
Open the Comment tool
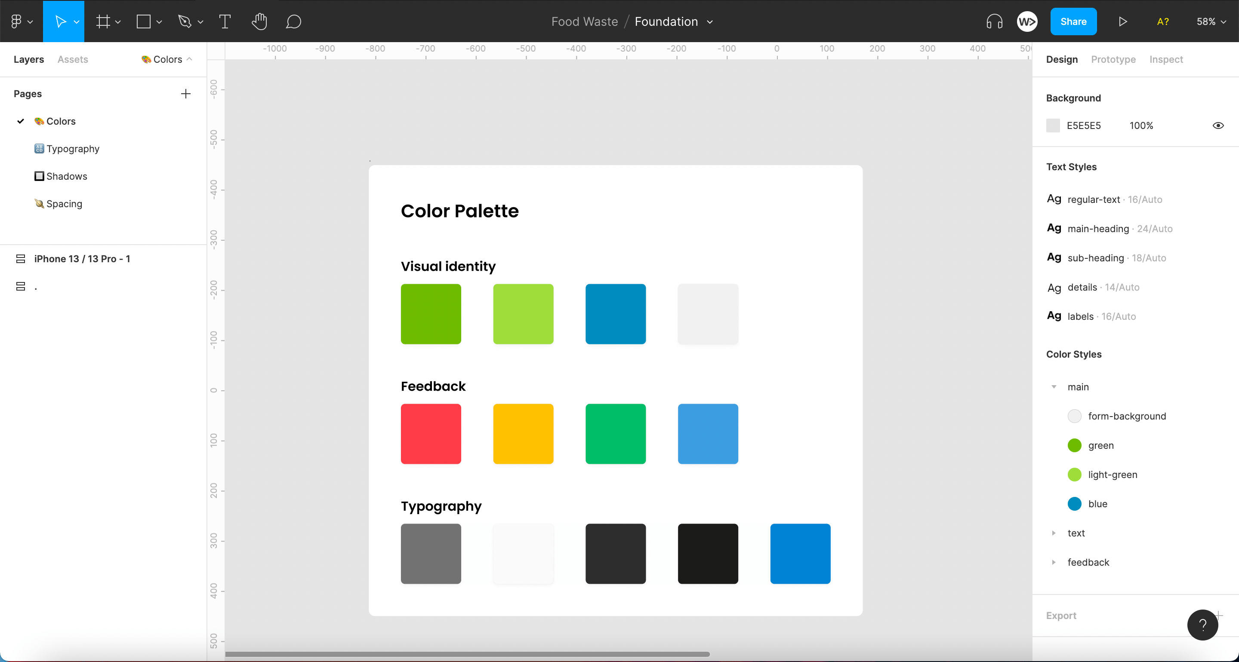click(x=293, y=21)
